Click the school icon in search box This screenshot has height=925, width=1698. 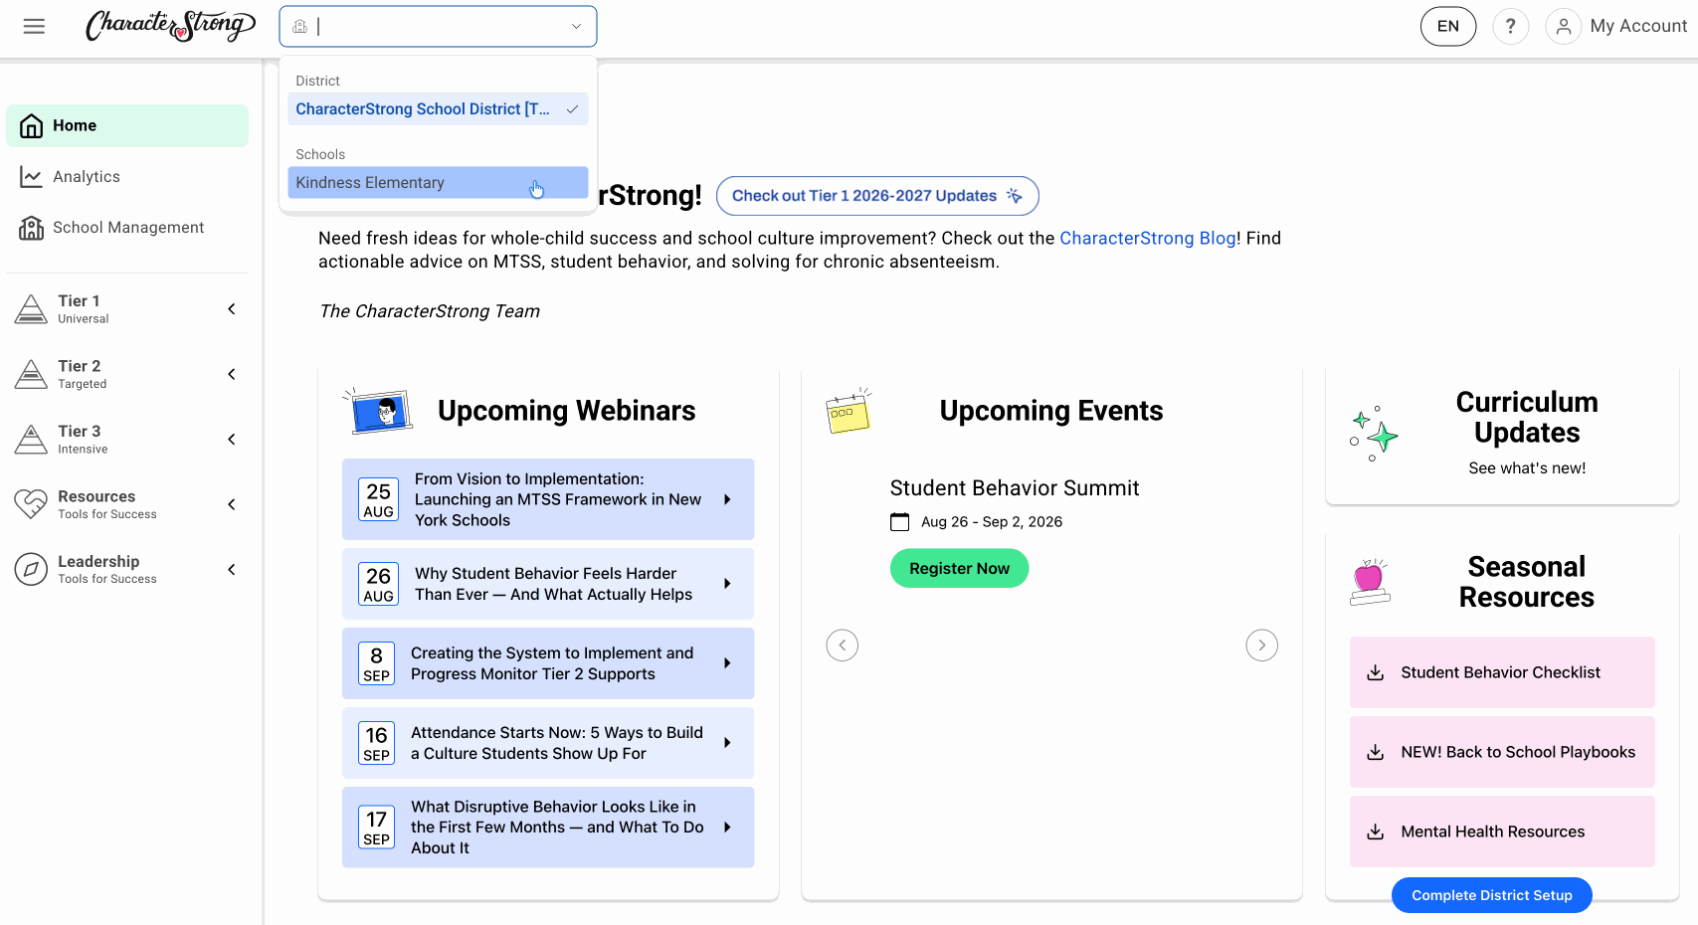300,27
